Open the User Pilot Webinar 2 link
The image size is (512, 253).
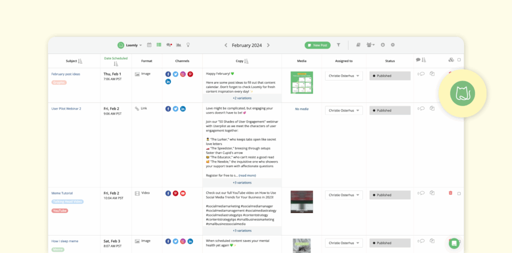pos(66,108)
